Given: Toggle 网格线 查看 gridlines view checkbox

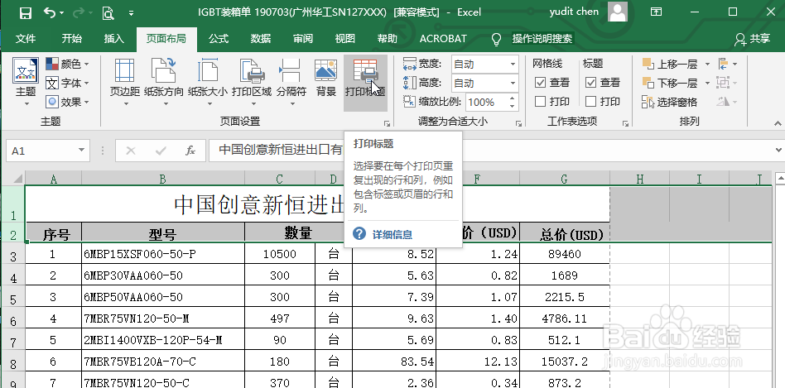Looking at the screenshot, I should 540,83.
